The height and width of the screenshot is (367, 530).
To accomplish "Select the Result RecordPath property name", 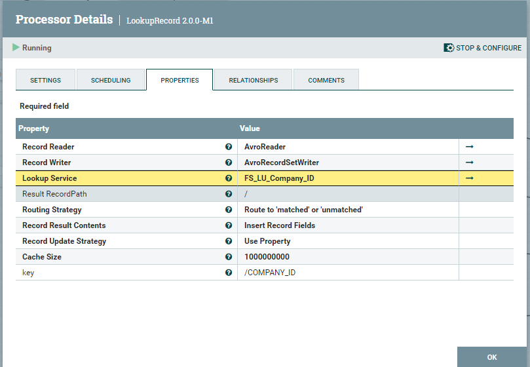I will (x=54, y=194).
